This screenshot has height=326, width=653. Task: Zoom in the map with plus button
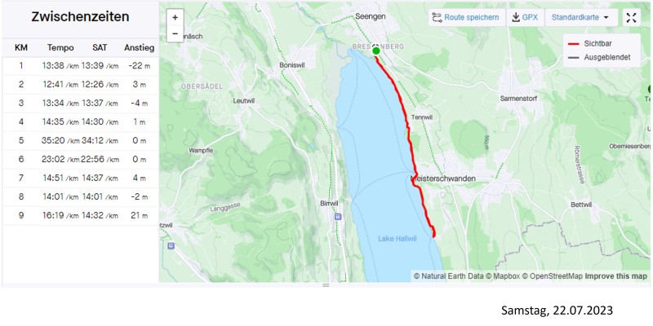click(175, 17)
